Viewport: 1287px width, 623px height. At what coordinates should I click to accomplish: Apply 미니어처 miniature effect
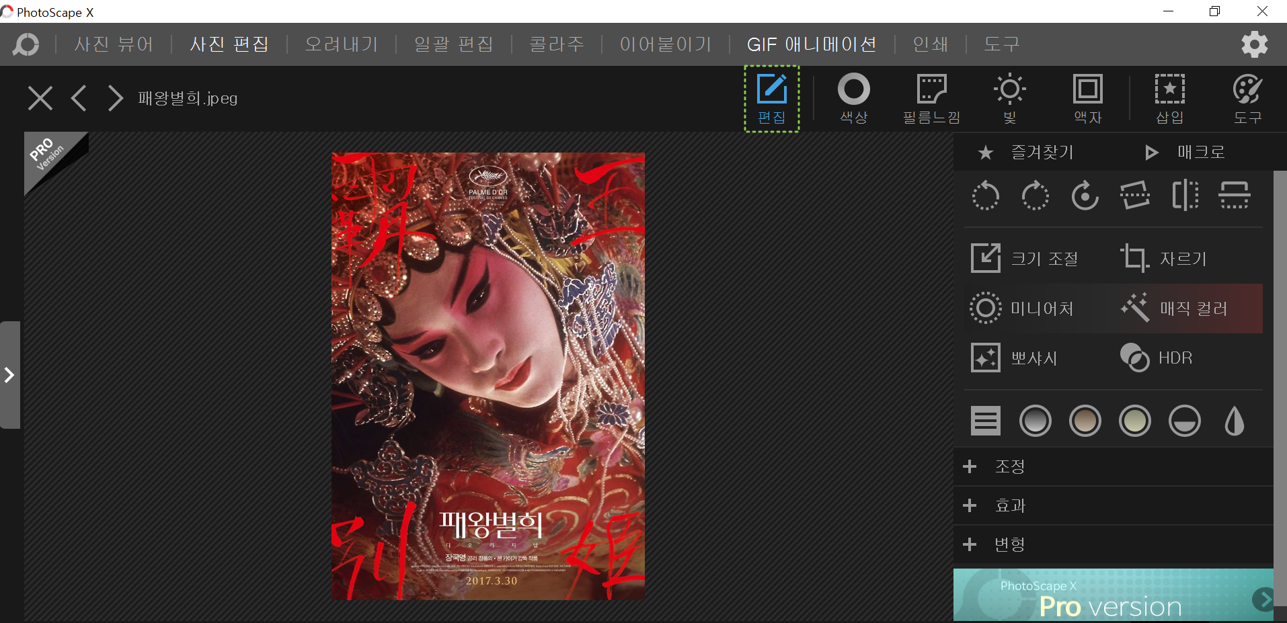tap(1022, 308)
